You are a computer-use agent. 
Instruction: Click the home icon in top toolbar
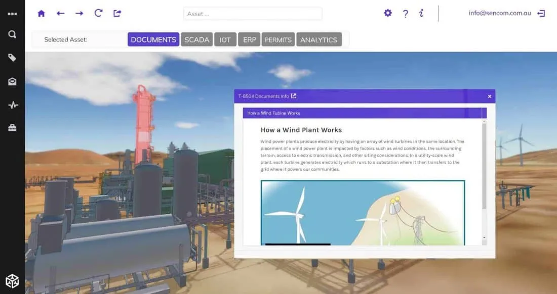tap(42, 14)
